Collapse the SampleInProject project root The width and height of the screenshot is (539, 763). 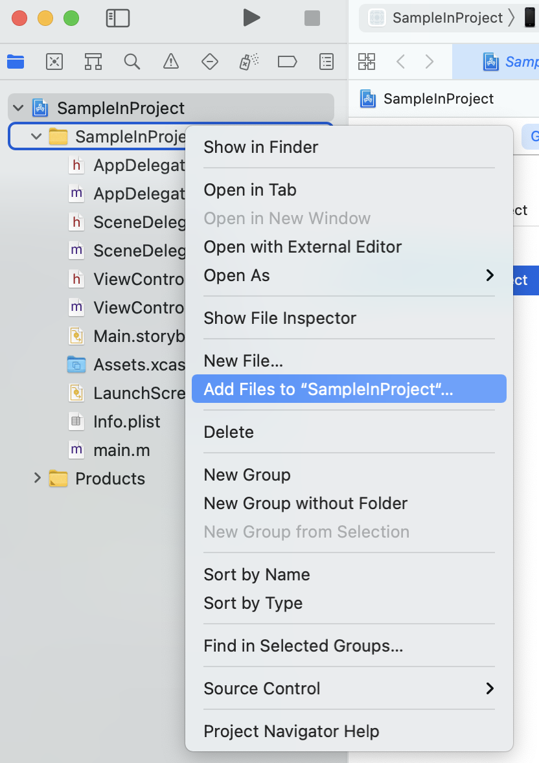click(x=19, y=108)
